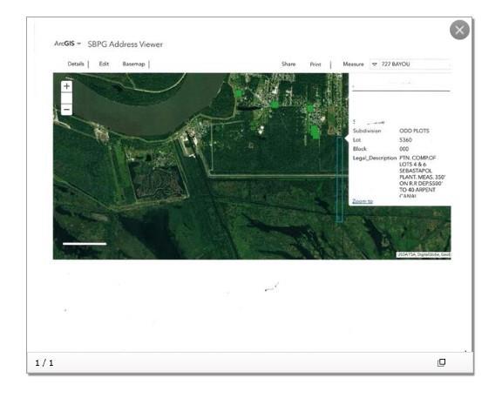Click the Share button
The height and width of the screenshot is (398, 502).
click(x=288, y=64)
